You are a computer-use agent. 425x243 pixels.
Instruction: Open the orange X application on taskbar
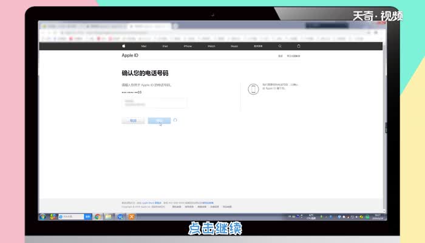[132, 216]
